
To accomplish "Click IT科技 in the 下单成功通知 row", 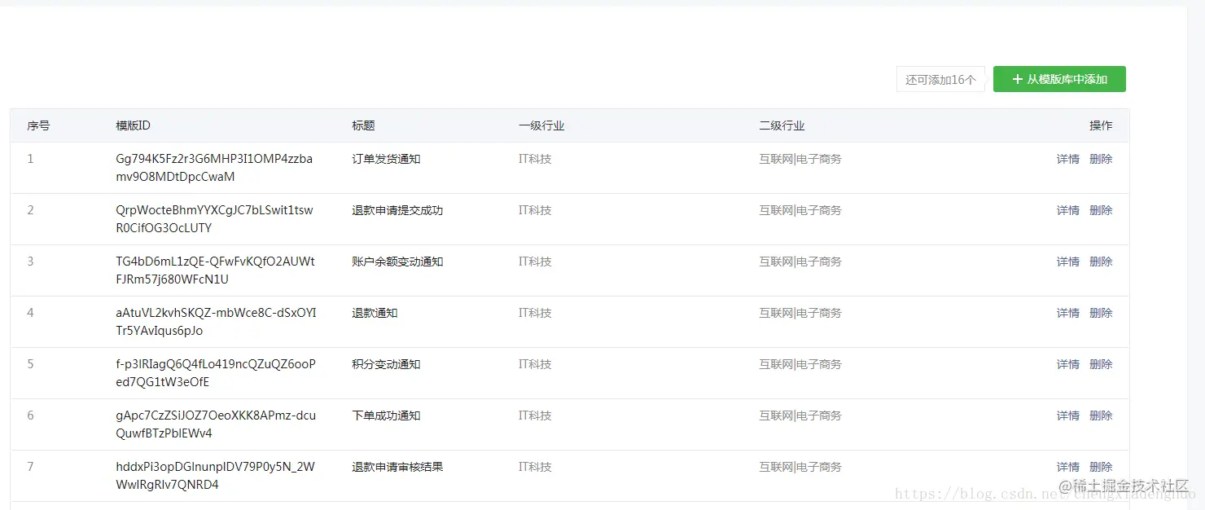I will click(x=535, y=415).
